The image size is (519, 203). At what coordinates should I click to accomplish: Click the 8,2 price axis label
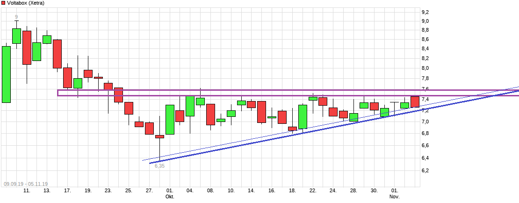point(425,58)
